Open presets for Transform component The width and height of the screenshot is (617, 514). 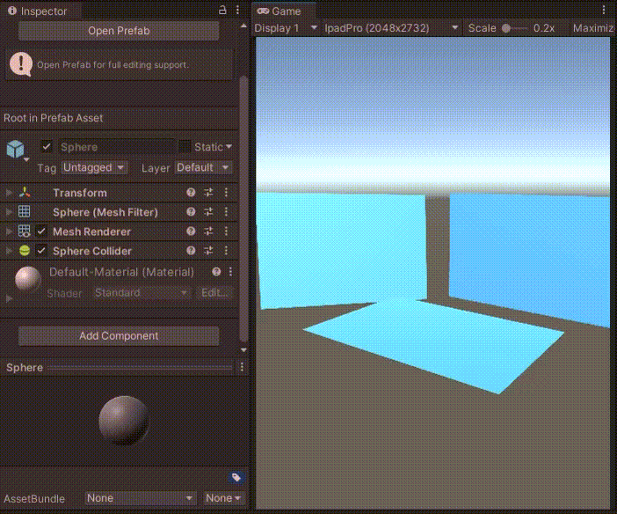pos(208,193)
